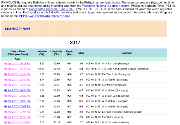The width and height of the screenshot is (180, 125).
Task: Click the longitude value 123.15
Action: (x=56, y=122)
